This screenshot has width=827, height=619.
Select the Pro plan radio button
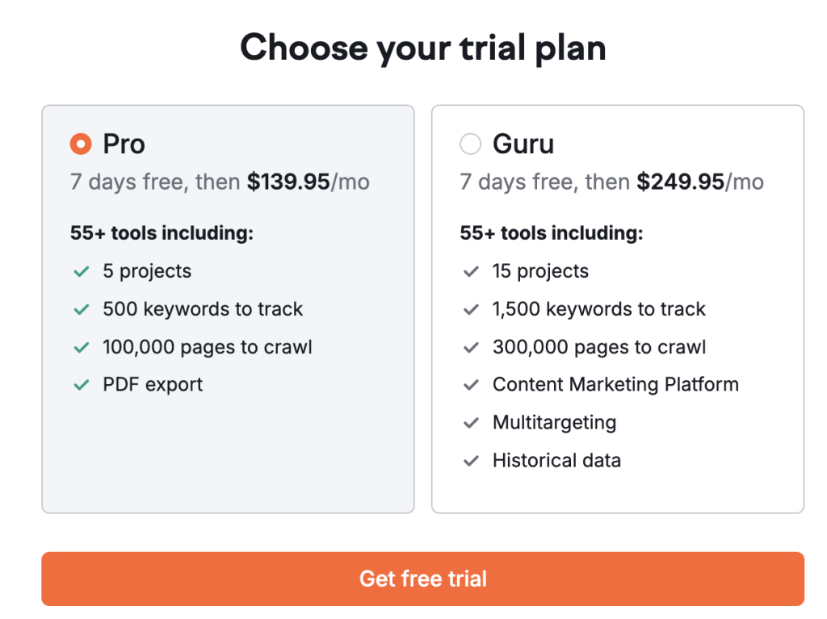tap(80, 144)
